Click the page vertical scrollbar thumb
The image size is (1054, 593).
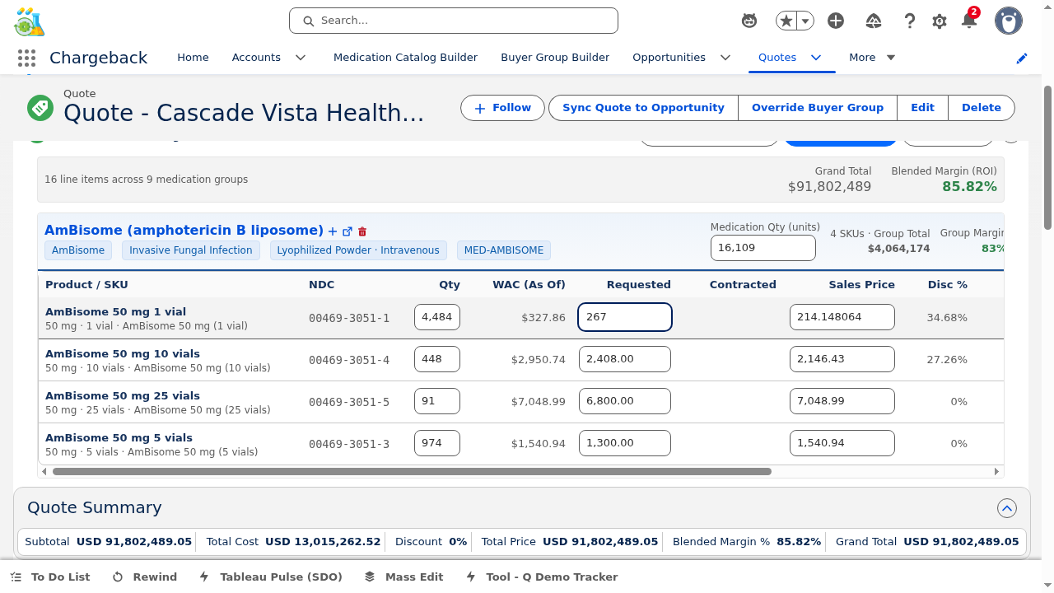pos(1047,156)
